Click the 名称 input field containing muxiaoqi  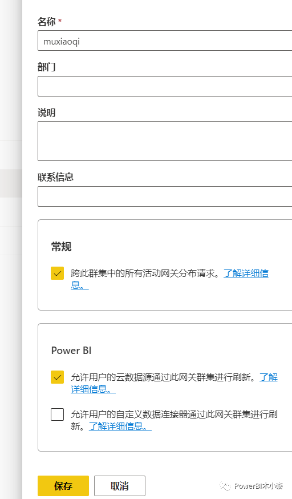click(x=165, y=41)
